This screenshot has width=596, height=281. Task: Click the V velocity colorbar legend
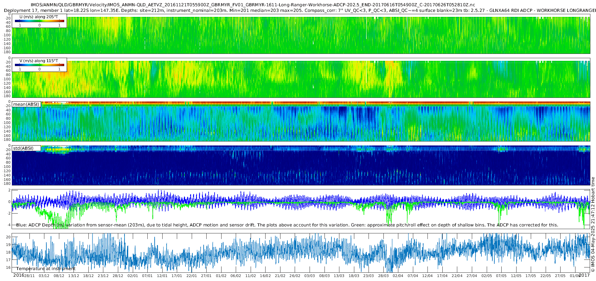click(x=39, y=65)
